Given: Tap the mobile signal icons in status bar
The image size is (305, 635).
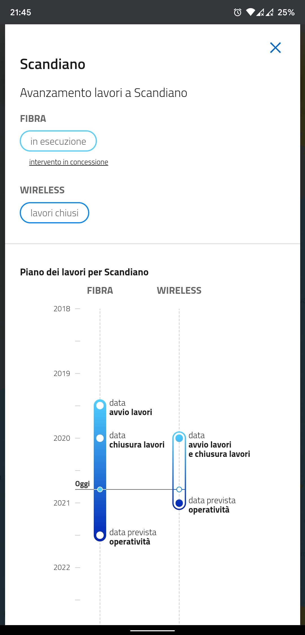Looking at the screenshot, I should click(265, 12).
